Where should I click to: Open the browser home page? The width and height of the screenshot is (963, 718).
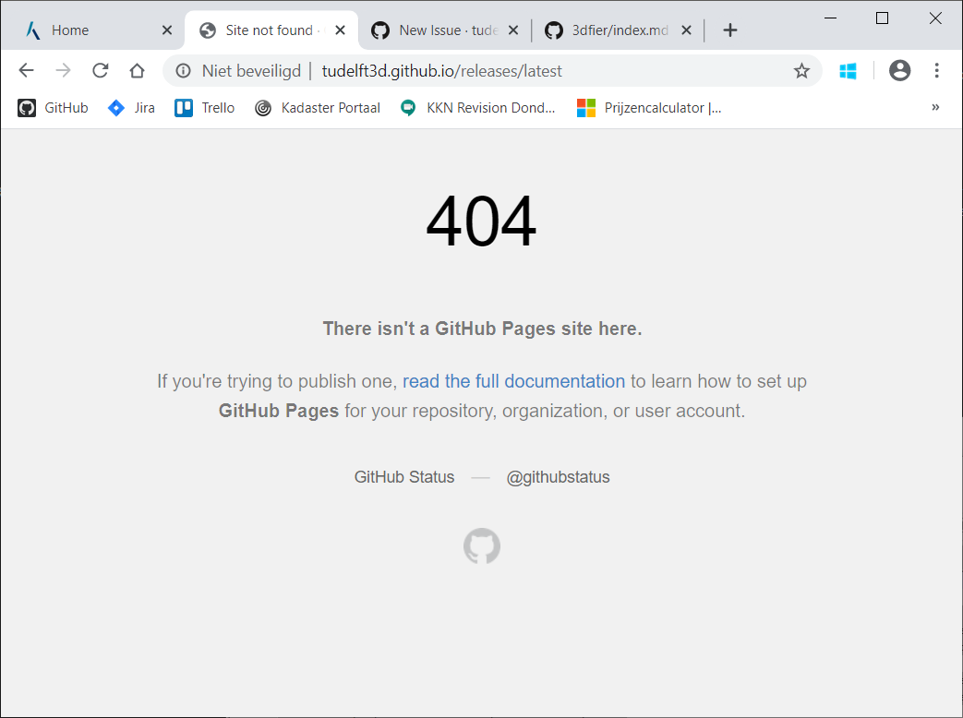tap(137, 70)
